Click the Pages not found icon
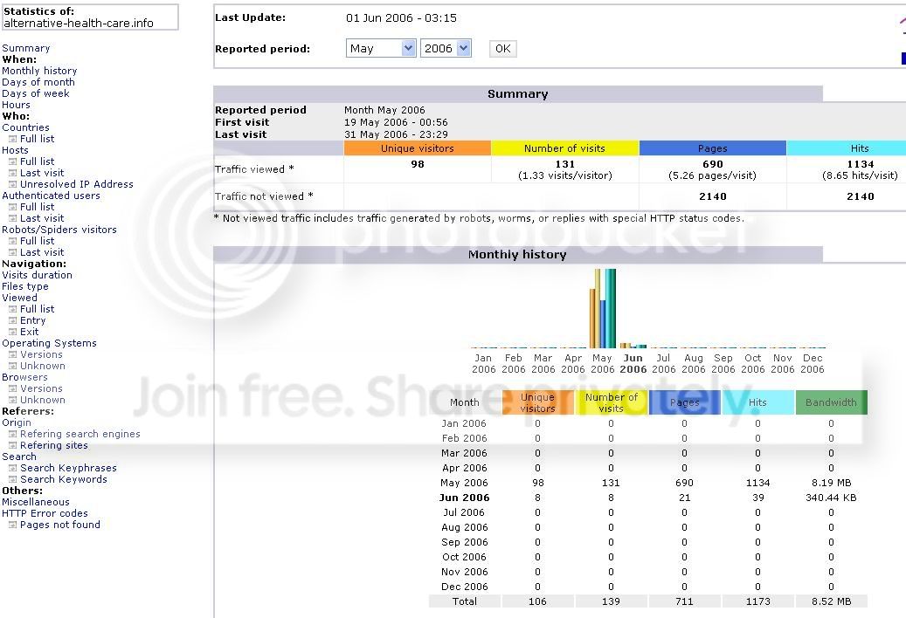Screen dimensions: 906x618 click(x=12, y=525)
